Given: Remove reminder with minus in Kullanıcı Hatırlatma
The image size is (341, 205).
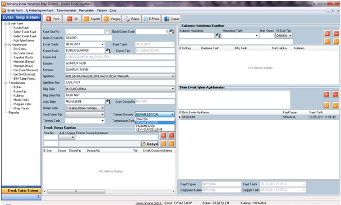Looking at the screenshot, I should 336,33.
